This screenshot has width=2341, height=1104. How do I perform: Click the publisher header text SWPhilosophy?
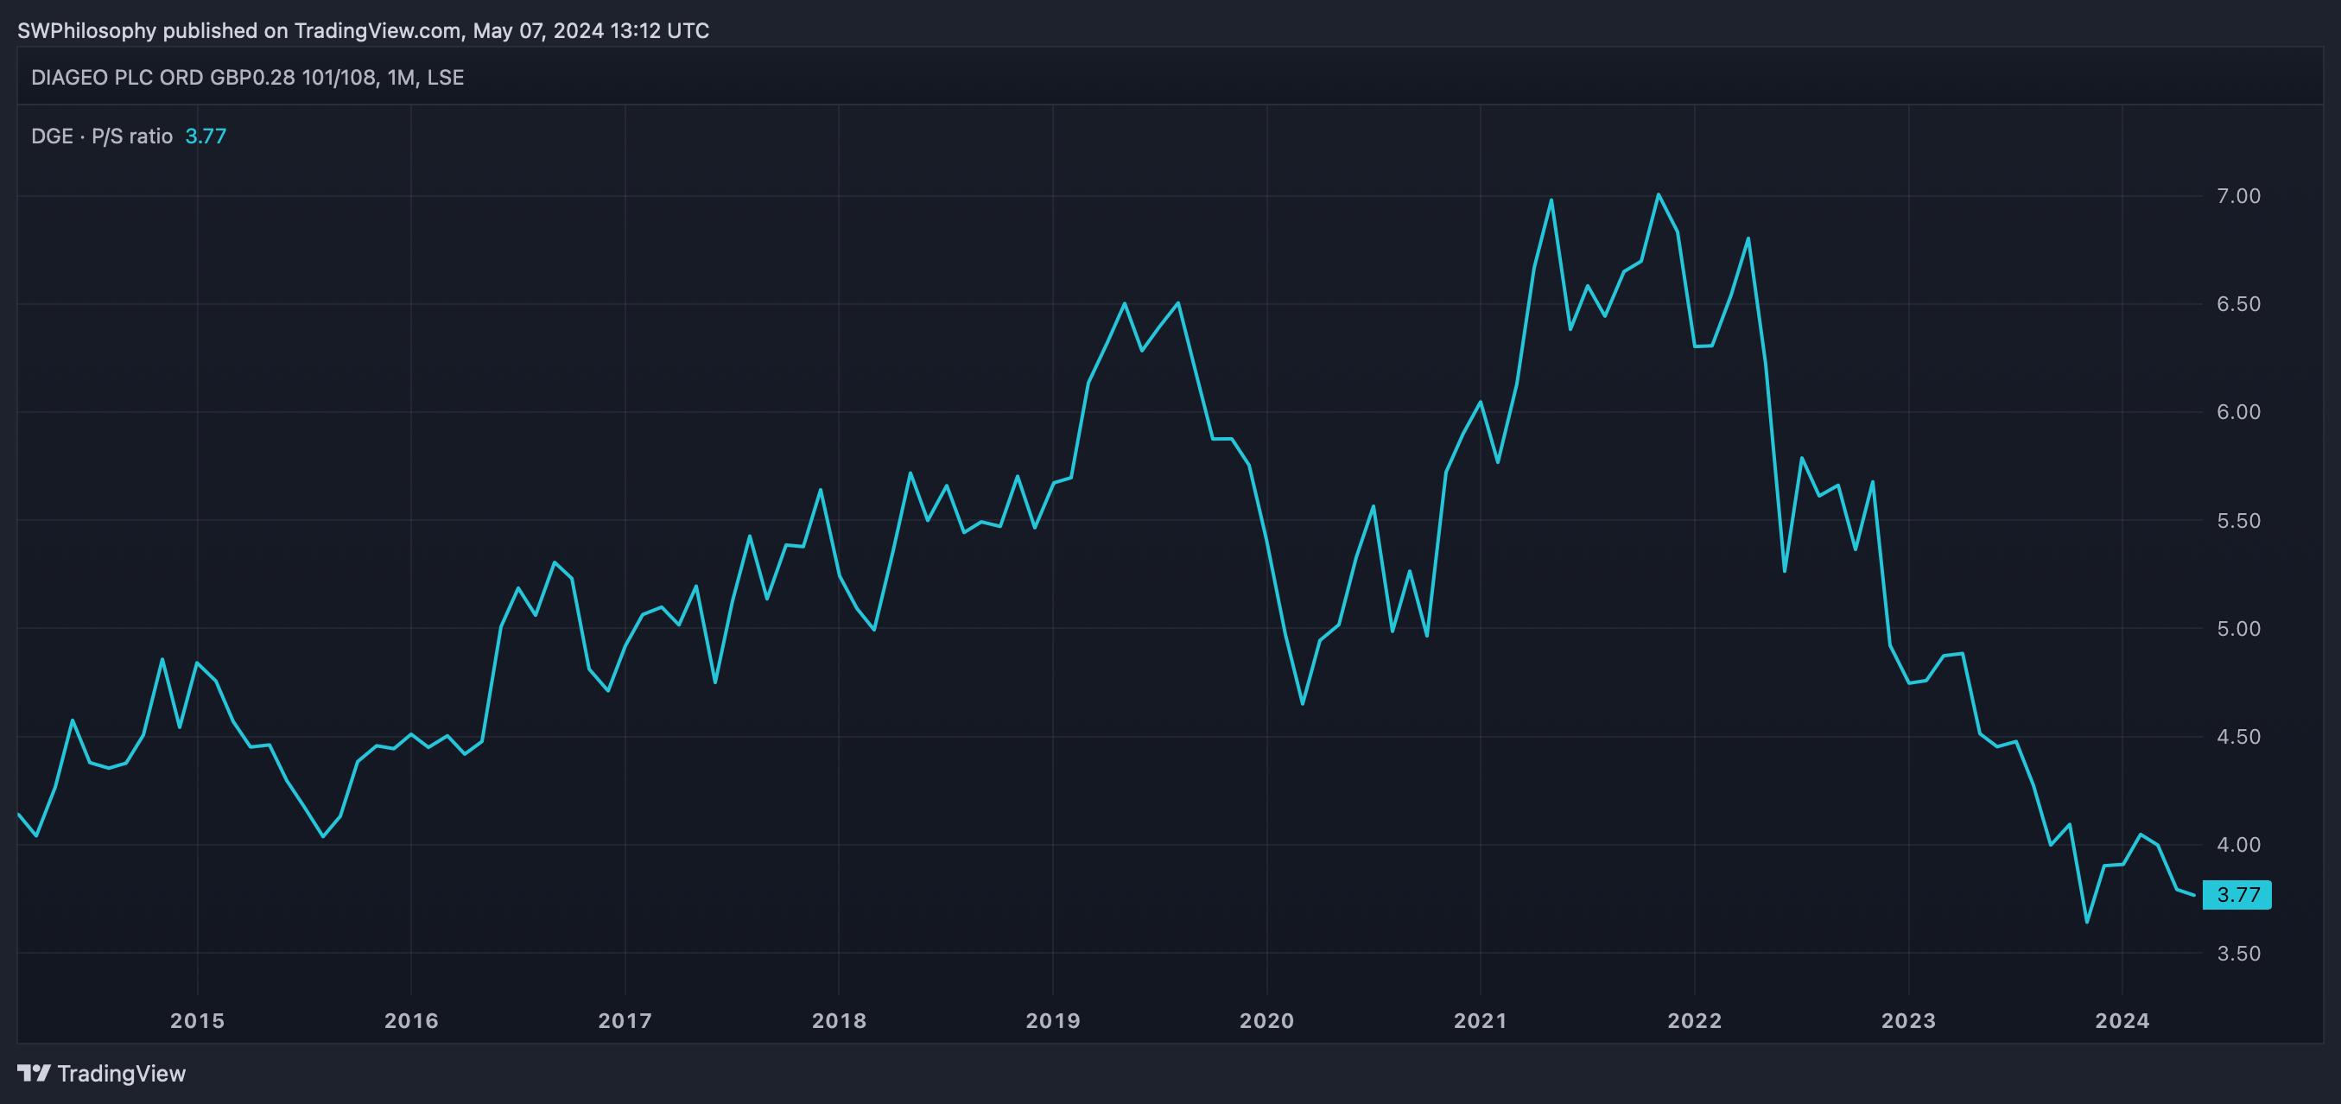tap(86, 30)
